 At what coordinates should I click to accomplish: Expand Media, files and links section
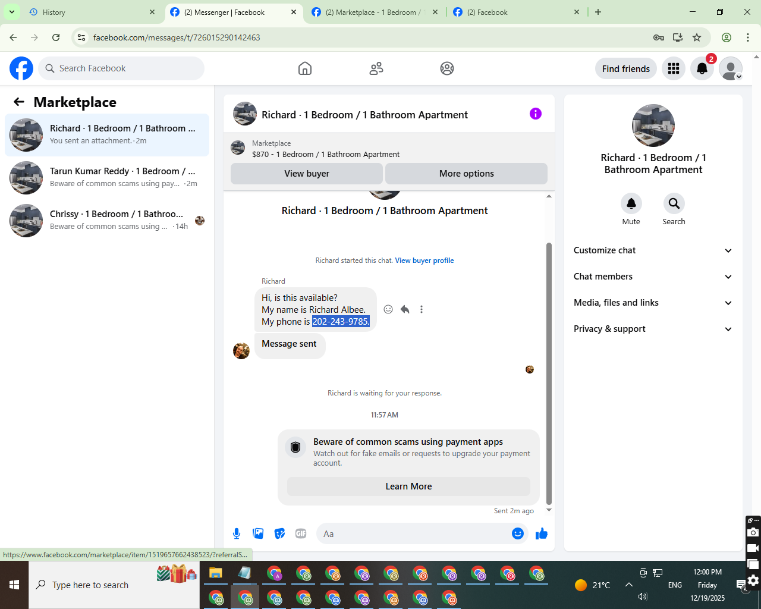(x=653, y=303)
